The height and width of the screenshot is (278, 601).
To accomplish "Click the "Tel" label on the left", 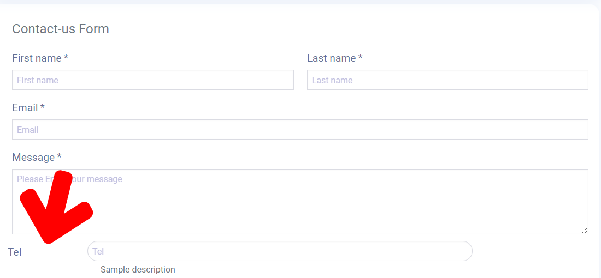I will point(15,252).
